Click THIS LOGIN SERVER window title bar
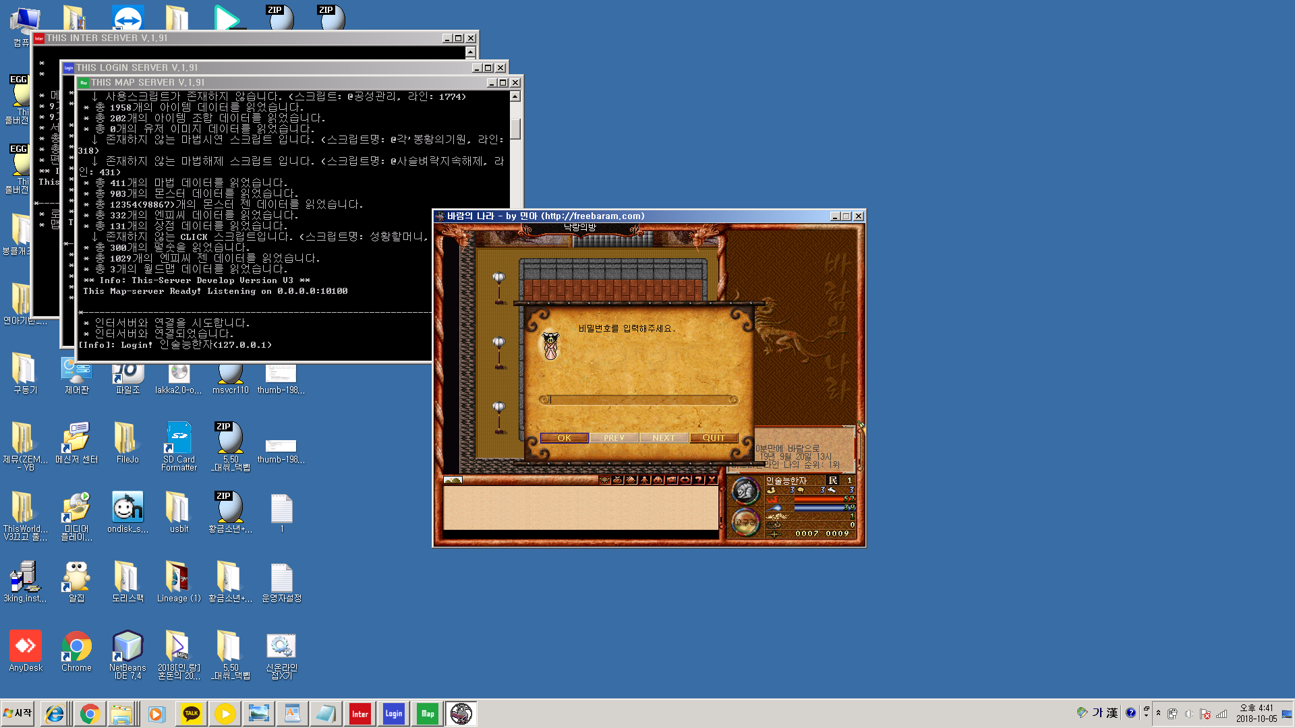The height and width of the screenshot is (728, 1295). (x=270, y=67)
